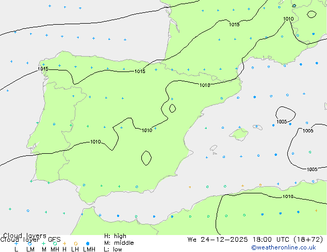Click the 1005 label on the small oval isobar

pos(282,122)
